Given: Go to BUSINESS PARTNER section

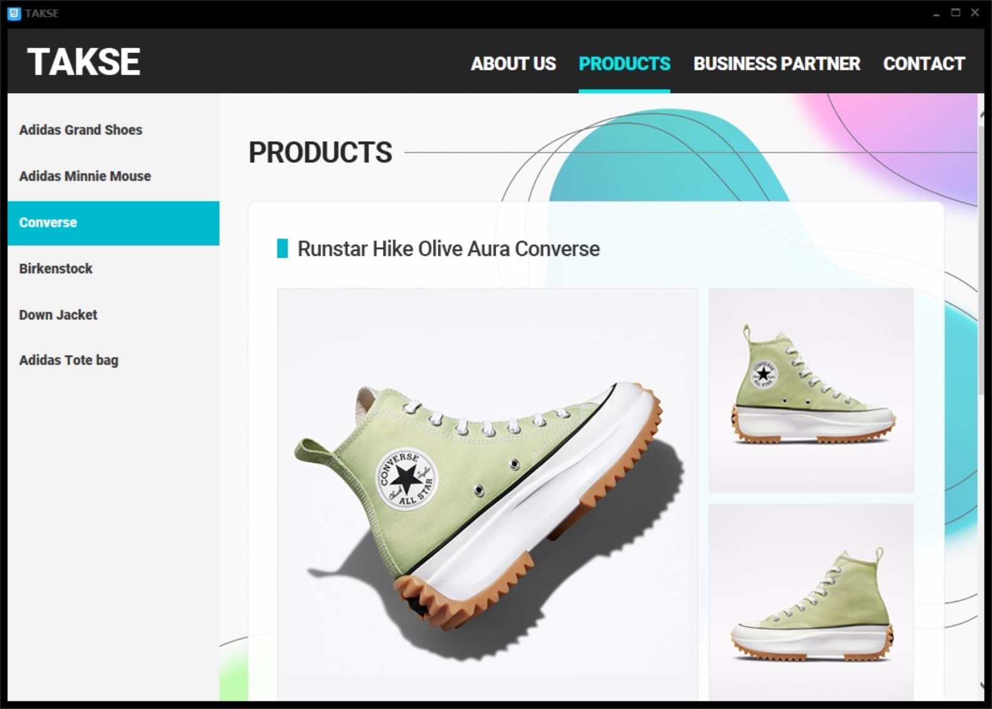Looking at the screenshot, I should coord(776,64).
